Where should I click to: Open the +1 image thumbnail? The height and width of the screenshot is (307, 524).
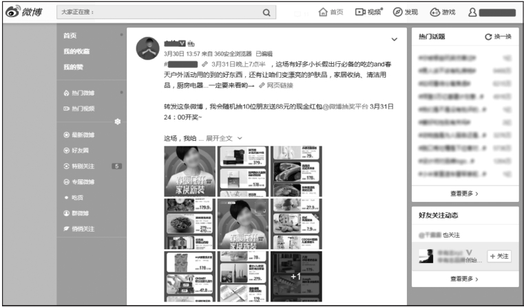click(x=295, y=275)
